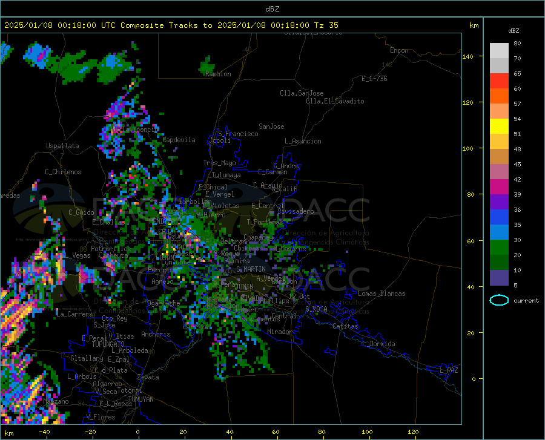This screenshot has height=440, width=545.
Task: Click the 39 dBZ purple swatch
Action: click(499, 202)
